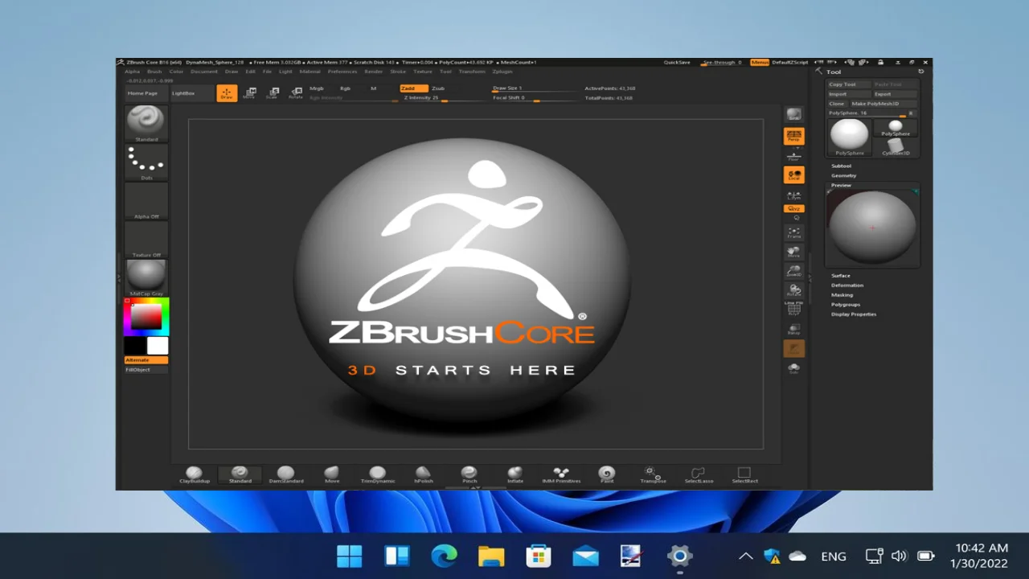Activate Draw mode button
The width and height of the screenshot is (1029, 579).
[227, 93]
